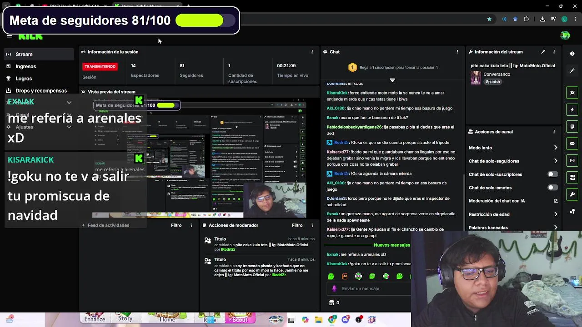The width and height of the screenshot is (582, 327).
Task: Pick the first green emote in chat row
Action: 331,276
